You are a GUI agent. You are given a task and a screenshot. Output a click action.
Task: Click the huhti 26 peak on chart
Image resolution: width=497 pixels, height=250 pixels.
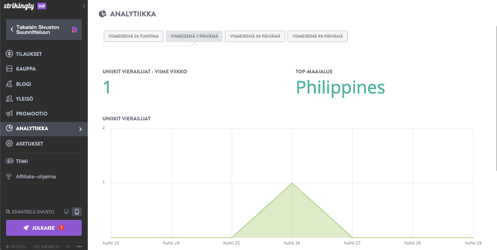[x=292, y=183]
